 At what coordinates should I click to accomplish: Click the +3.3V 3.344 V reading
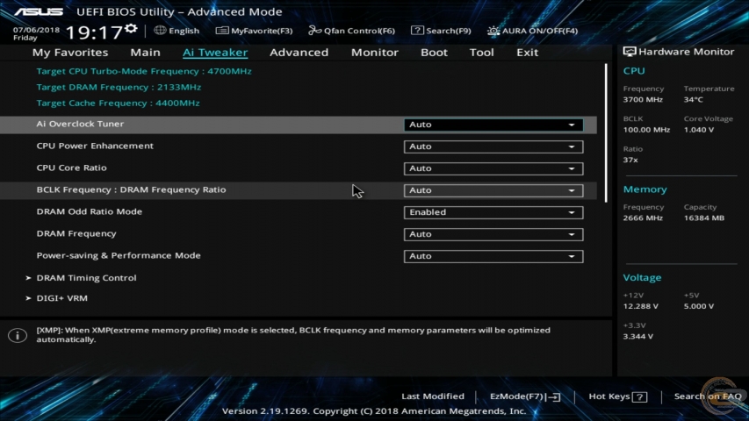click(638, 337)
